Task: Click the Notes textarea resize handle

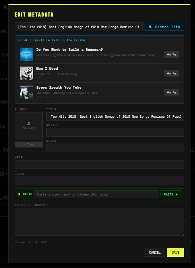Action: 182,234
